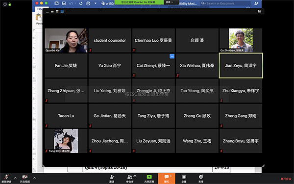Select the Home ribbon tab in Word
This screenshot has width=294, height=184.
click(x=40, y=9)
